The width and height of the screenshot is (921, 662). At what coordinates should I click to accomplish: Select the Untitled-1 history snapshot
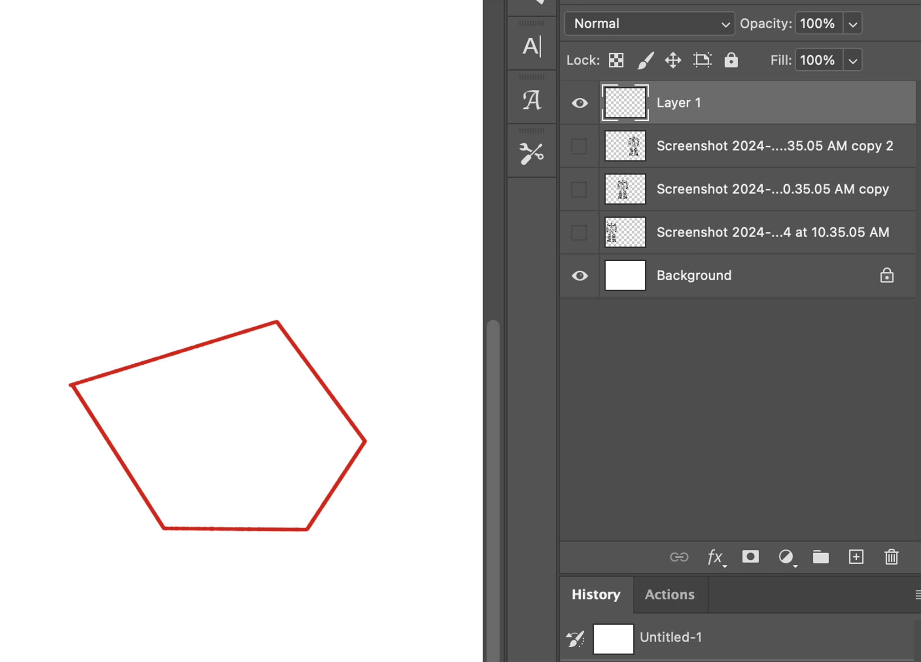(x=670, y=638)
